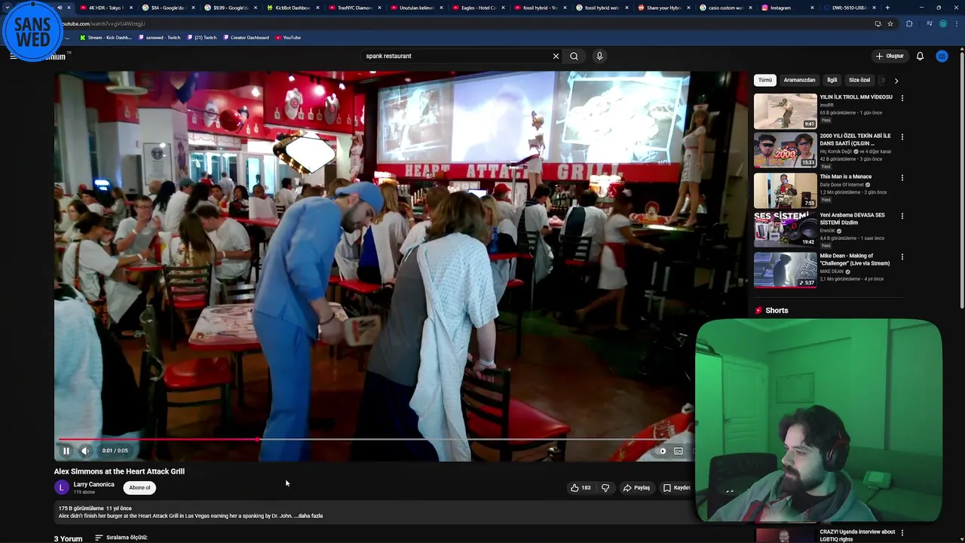Click the Daily Dose Of Internet channel name

tap(841, 185)
